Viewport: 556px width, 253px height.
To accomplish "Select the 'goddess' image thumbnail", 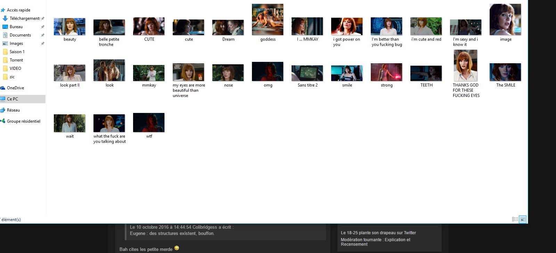I will (268, 20).
